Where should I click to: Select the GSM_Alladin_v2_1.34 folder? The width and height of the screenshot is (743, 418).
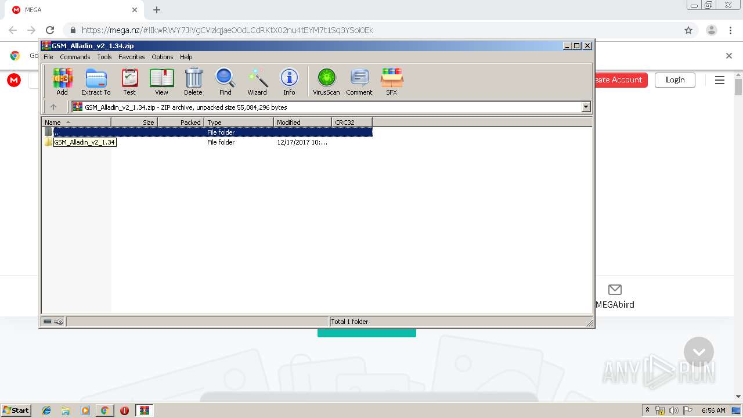[85, 142]
